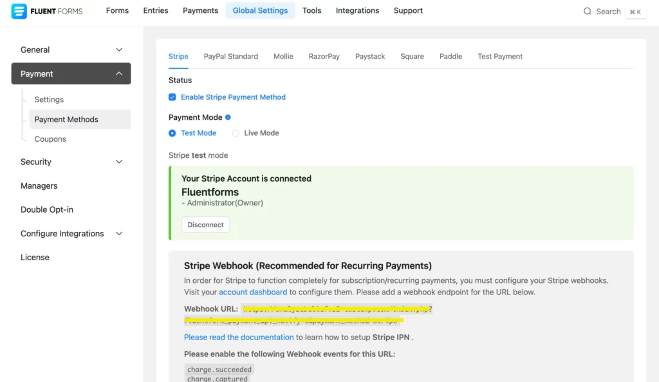Click the charge.succeeded event code

pyautogui.click(x=219, y=369)
